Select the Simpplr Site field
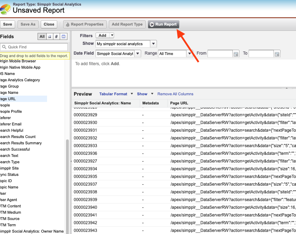This screenshot has width=296, height=234. (x=9, y=168)
